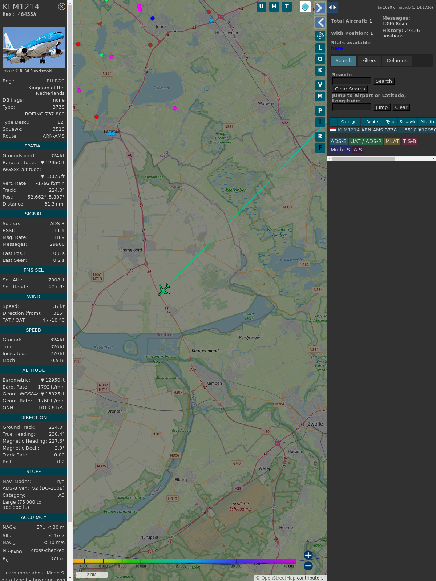Image resolution: width=436 pixels, height=581 pixels.
Task: Select the KLM1214 callsign in the table
Action: coord(349,130)
